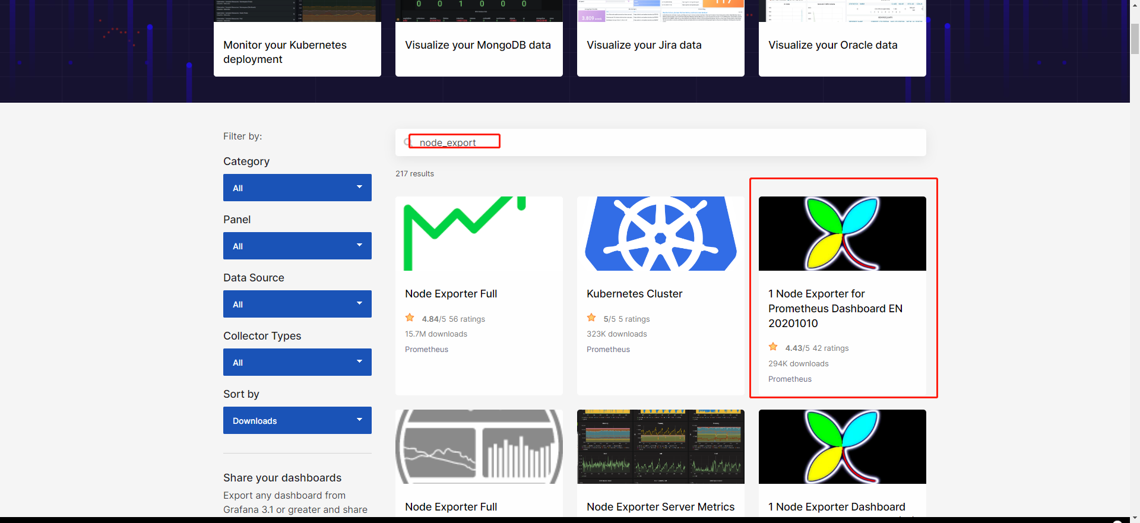Click the search magnifier icon in search bar
This screenshot has height=523, width=1140.
[407, 142]
